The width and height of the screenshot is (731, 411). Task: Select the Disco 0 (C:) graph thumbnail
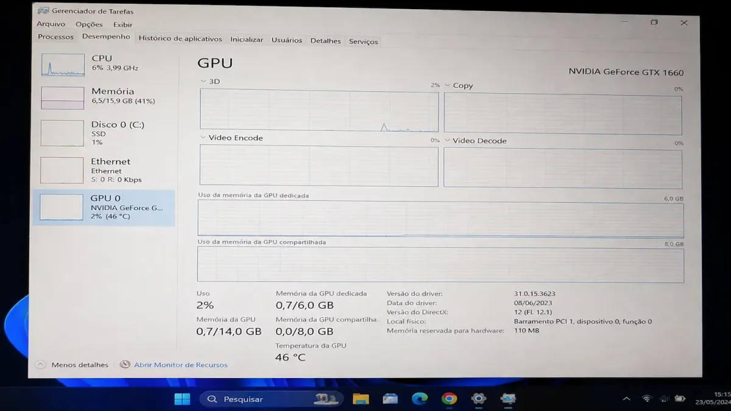(x=62, y=133)
